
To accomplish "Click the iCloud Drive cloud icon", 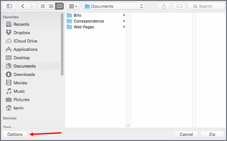I will click(x=9, y=41).
